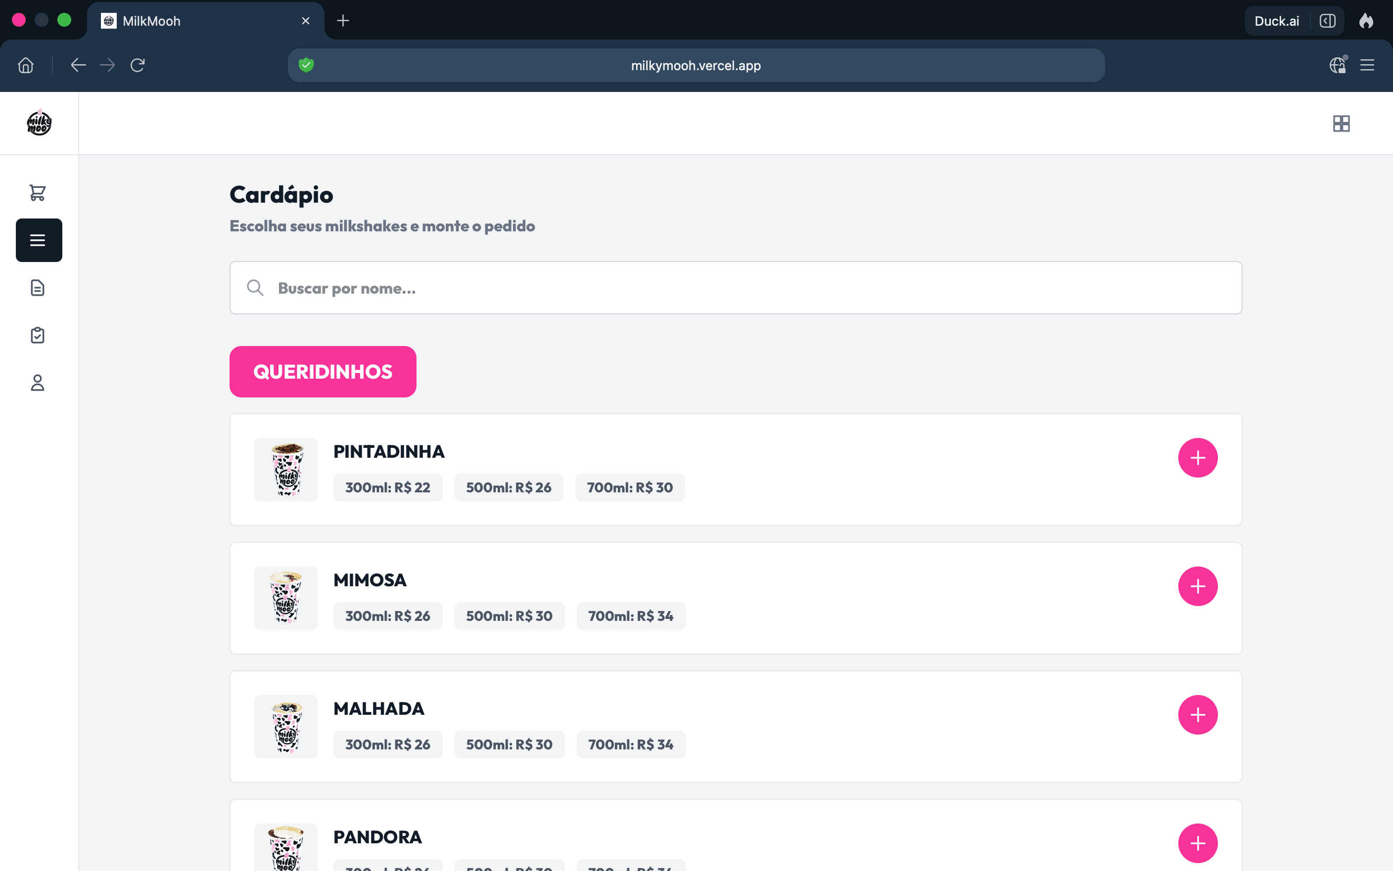Select MIMOSA 700ml R$ 34 option
This screenshot has height=871, width=1393.
pyautogui.click(x=631, y=616)
